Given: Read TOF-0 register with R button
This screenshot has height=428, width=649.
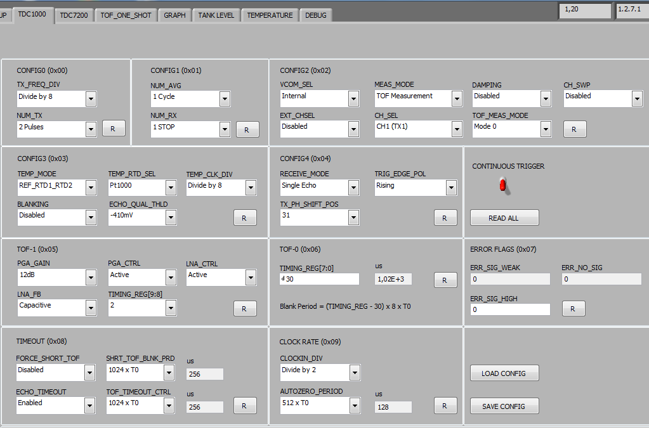Looking at the screenshot, I should pyautogui.click(x=445, y=280).
